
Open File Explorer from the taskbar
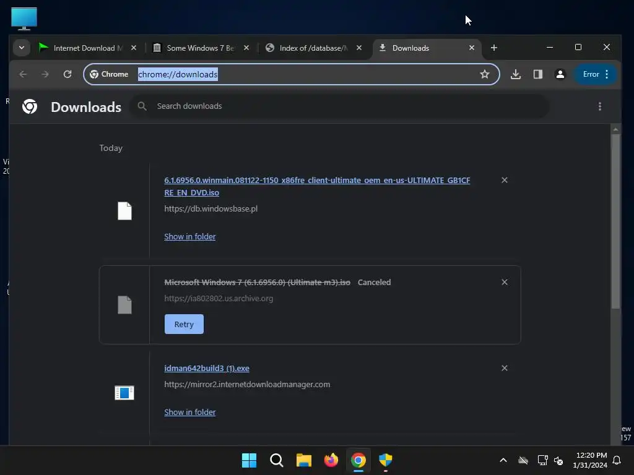point(303,460)
